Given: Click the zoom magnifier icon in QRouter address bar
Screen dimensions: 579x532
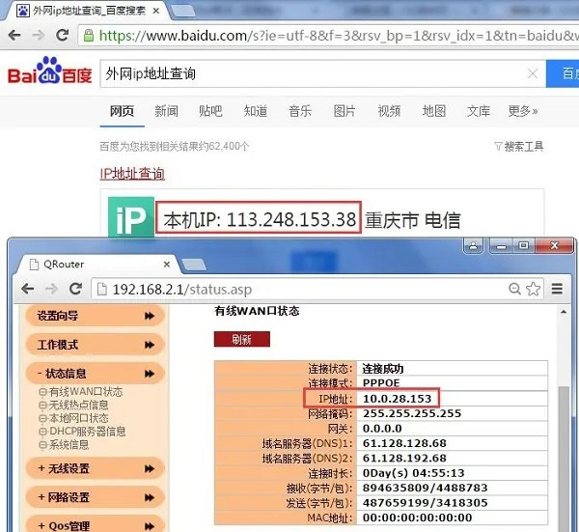Looking at the screenshot, I should click(x=514, y=289).
